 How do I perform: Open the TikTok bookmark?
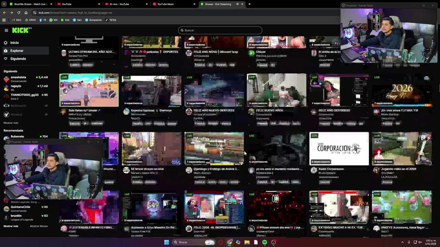[x=110, y=20]
